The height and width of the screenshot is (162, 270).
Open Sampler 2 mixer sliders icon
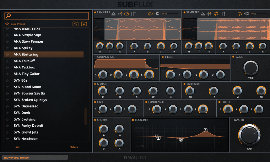tap(223, 13)
